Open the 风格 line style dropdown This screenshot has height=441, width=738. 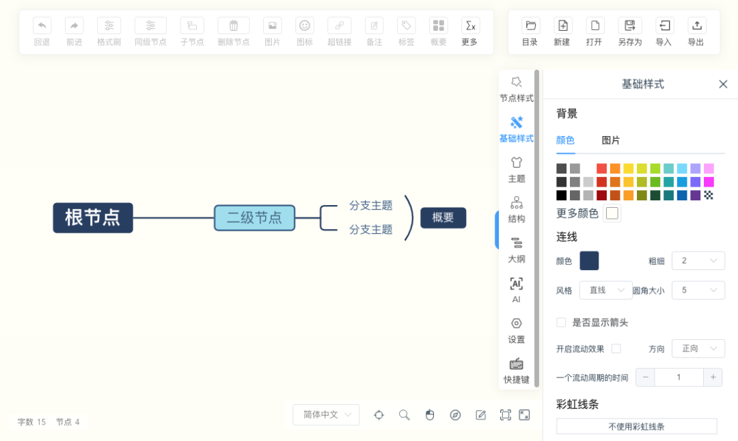tap(605, 290)
